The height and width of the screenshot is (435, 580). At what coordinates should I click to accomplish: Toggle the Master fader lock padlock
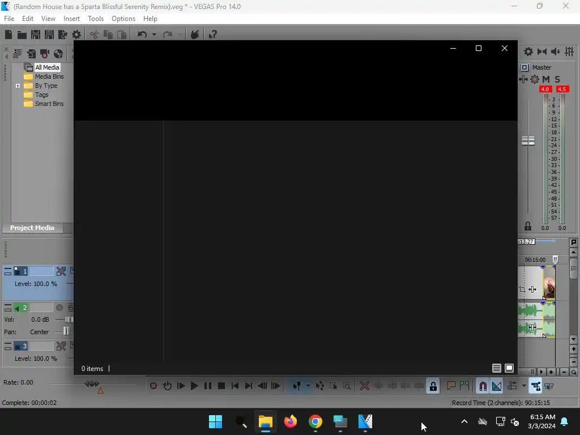pyautogui.click(x=528, y=227)
